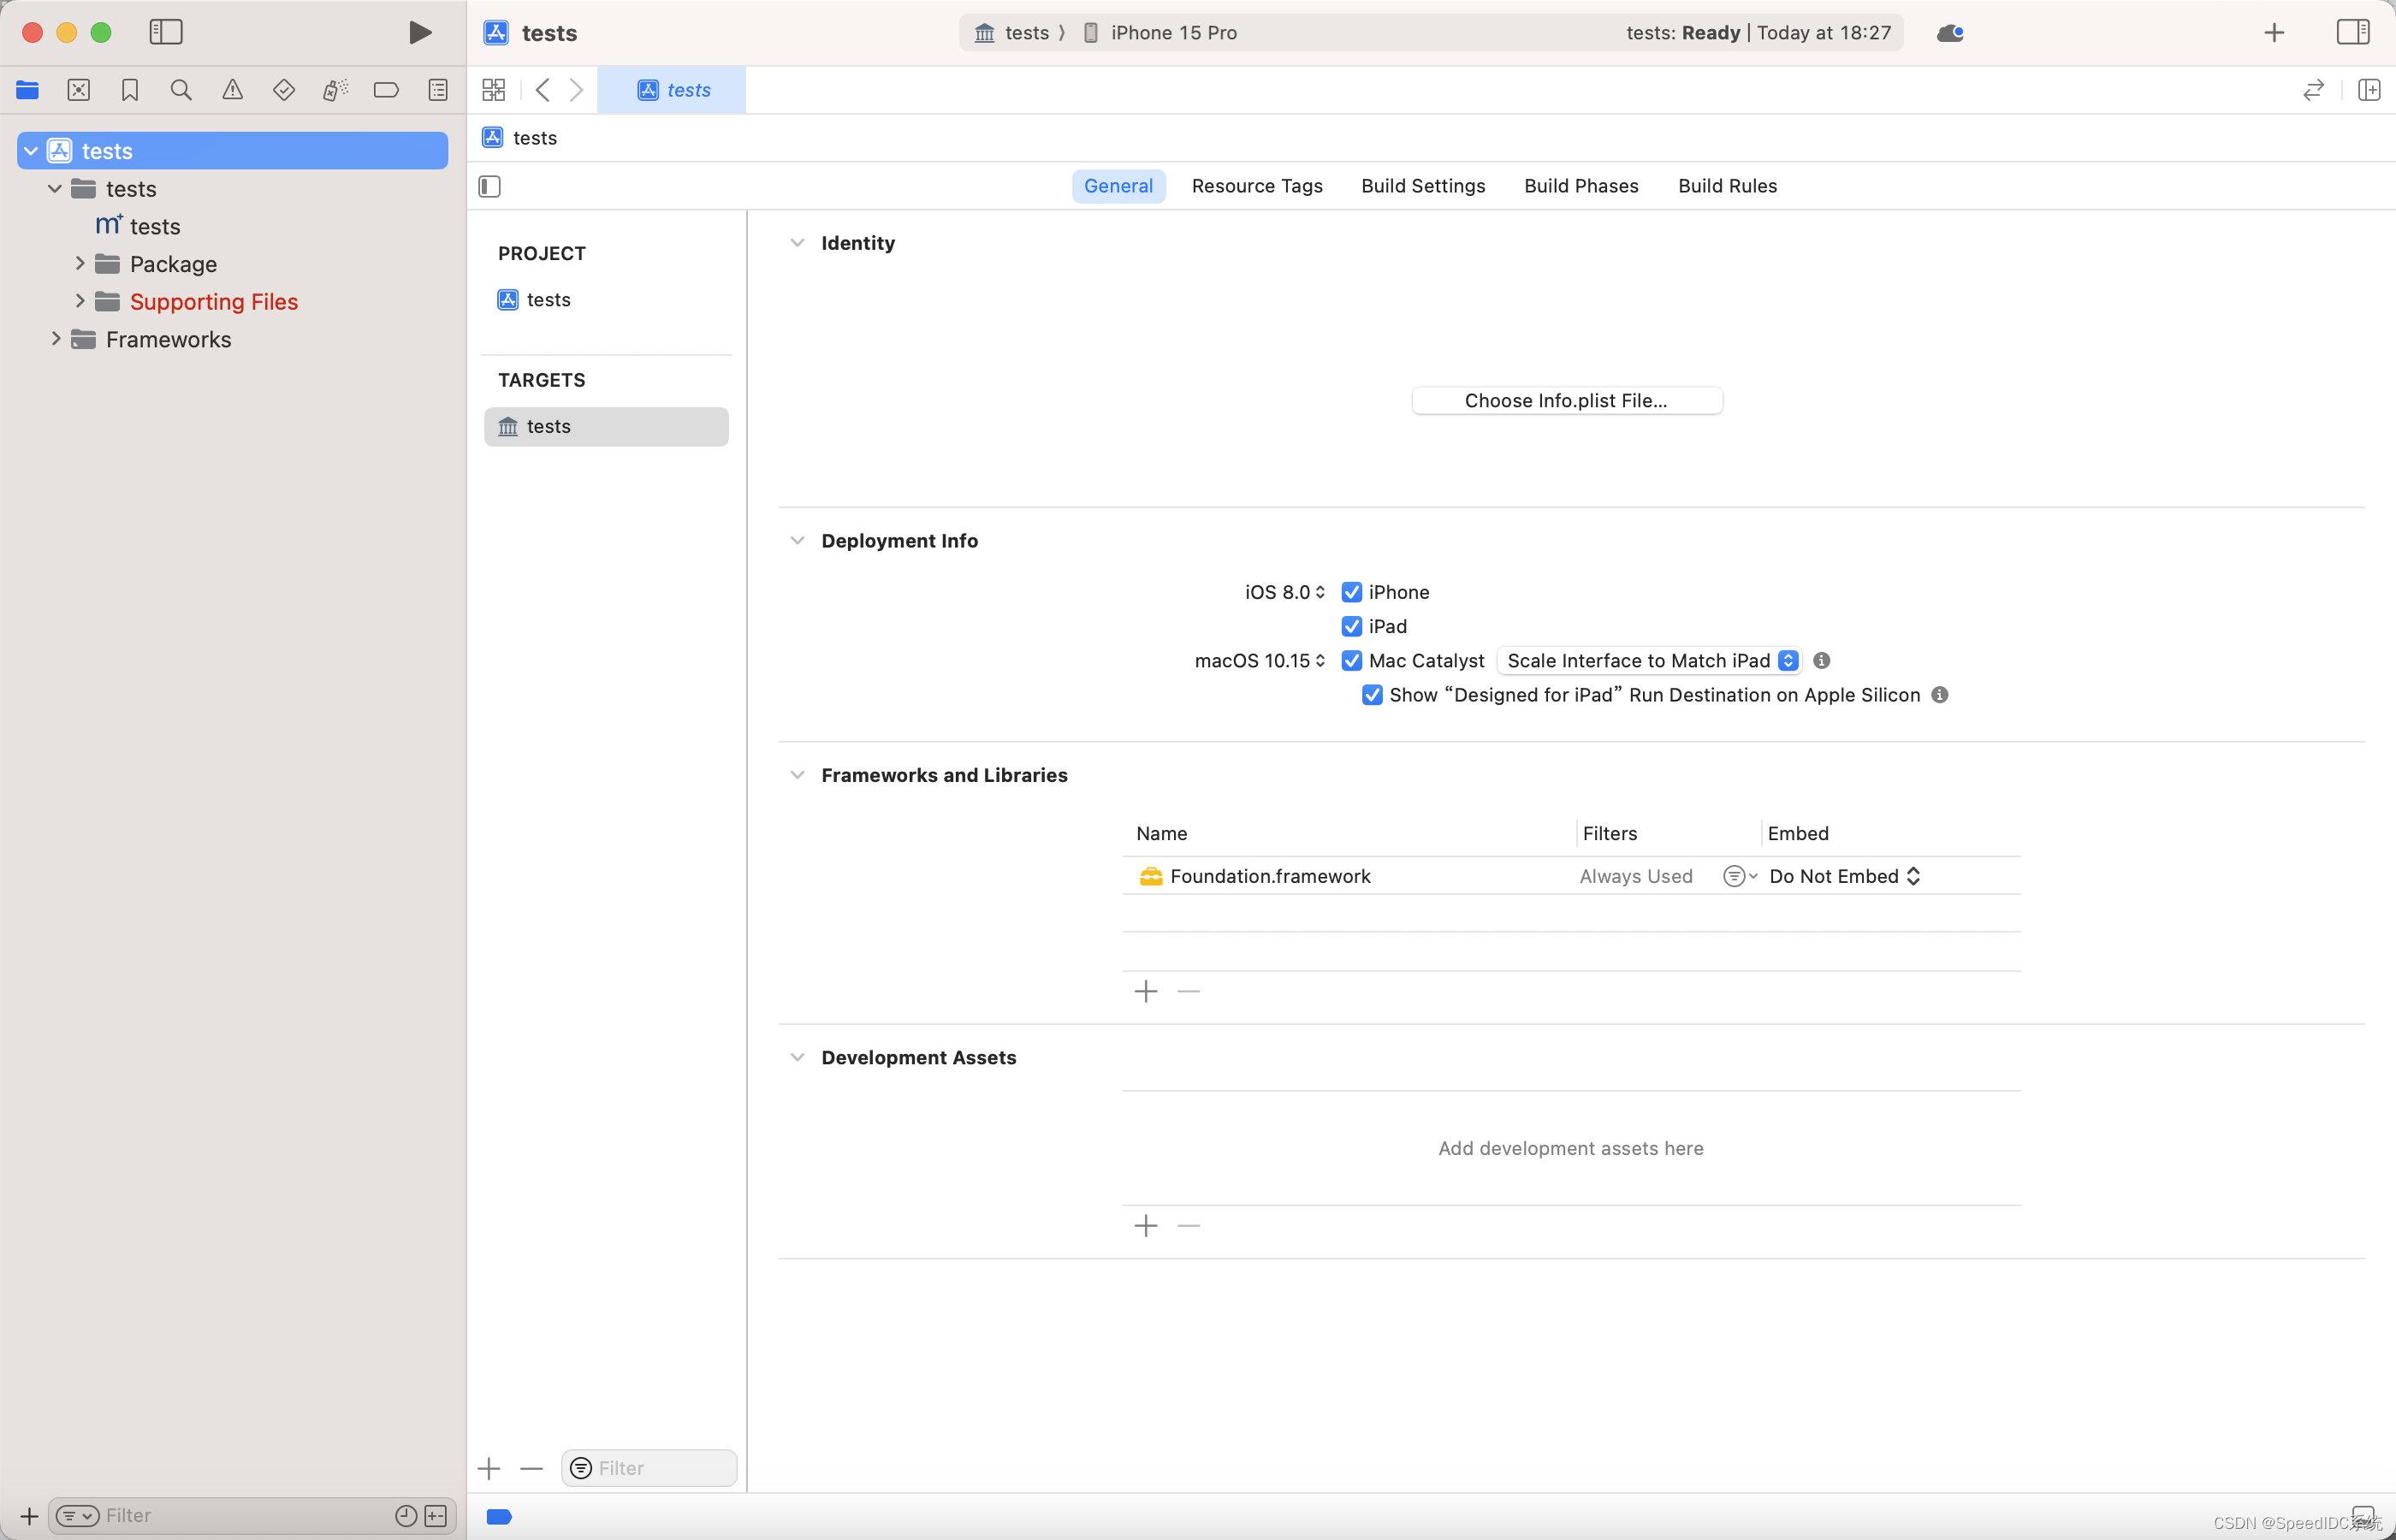Collapse the Deployment Info section
This screenshot has width=2396, height=1540.
pyautogui.click(x=797, y=540)
